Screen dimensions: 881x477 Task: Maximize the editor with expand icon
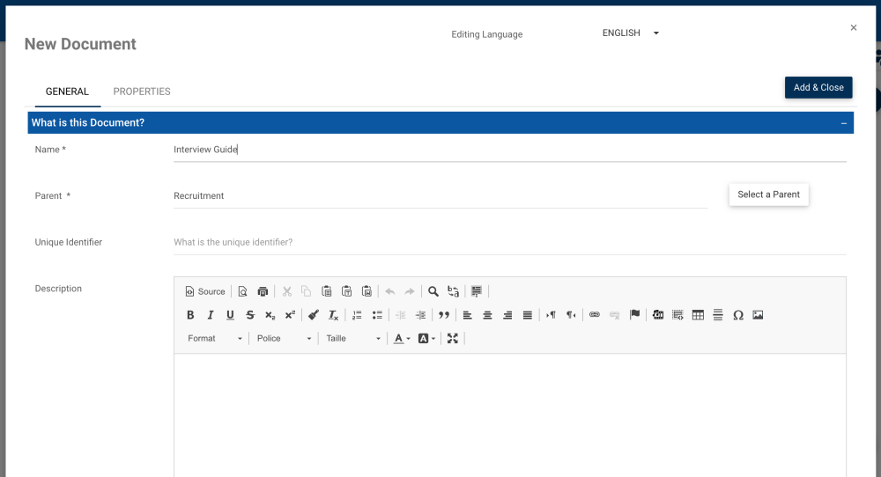click(452, 339)
